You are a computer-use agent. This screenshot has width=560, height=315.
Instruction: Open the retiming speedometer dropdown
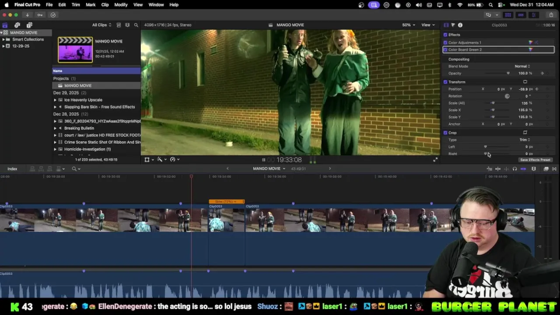[174, 160]
